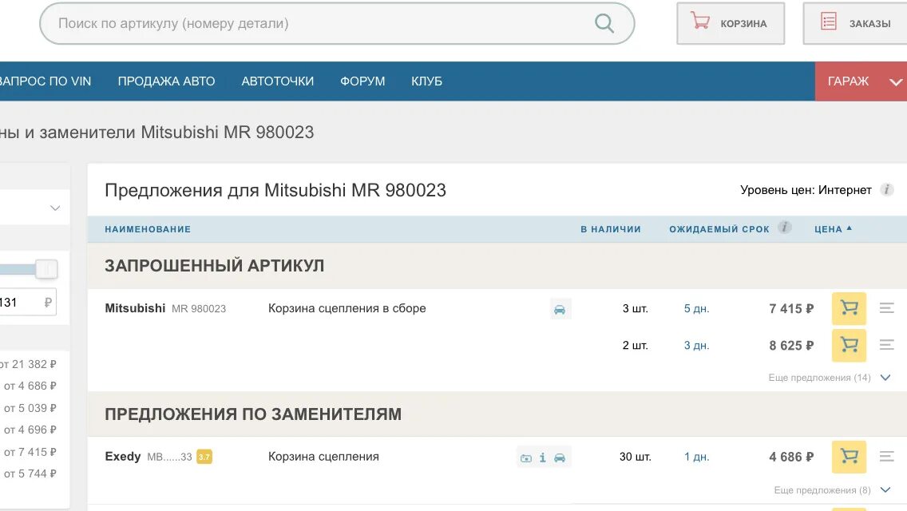
Task: Select filter option от 5 039 ₽
Action: [30, 408]
